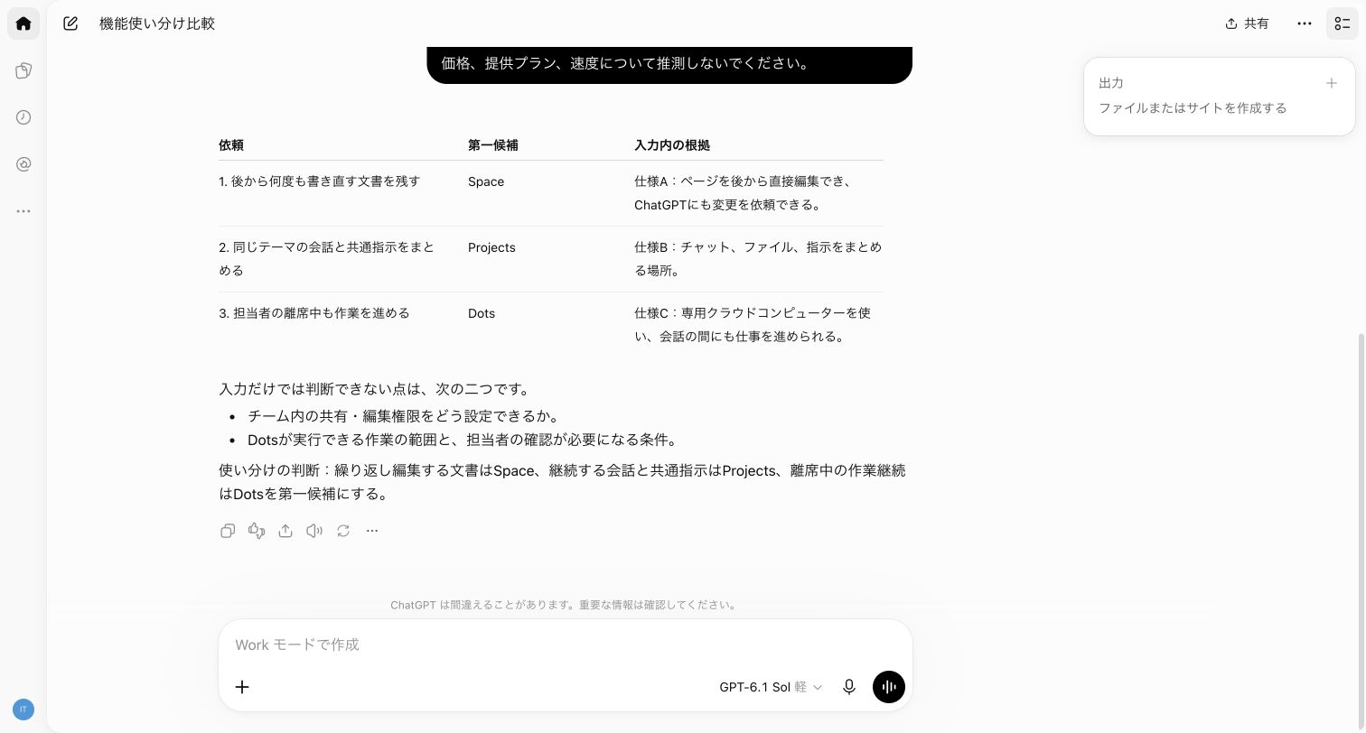Image resolution: width=1366 pixels, height=733 pixels.
Task: Click the 依頼 column header
Action: pos(231,145)
